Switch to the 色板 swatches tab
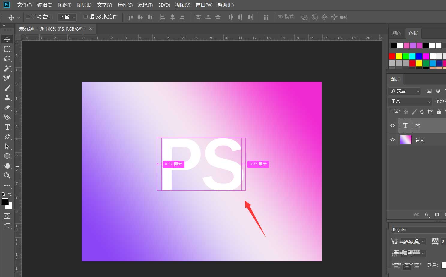The image size is (446, 277). coord(413,33)
